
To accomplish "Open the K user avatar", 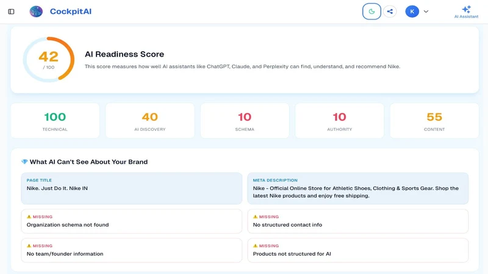I will 412,12.
